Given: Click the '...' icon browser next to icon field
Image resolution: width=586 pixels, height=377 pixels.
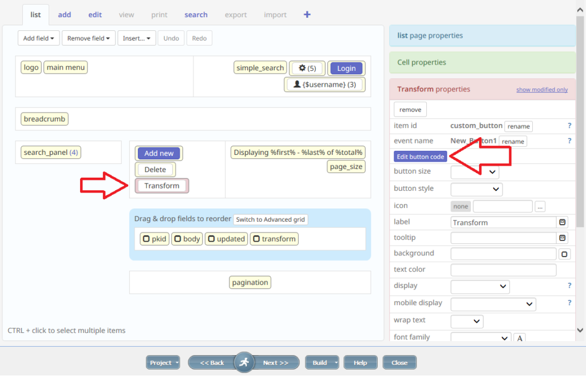Looking at the screenshot, I should [540, 206].
